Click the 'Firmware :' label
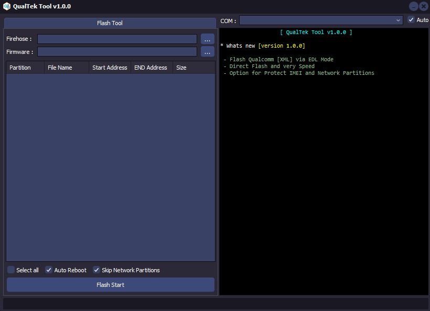The width and height of the screenshot is (430, 311). tap(20, 52)
